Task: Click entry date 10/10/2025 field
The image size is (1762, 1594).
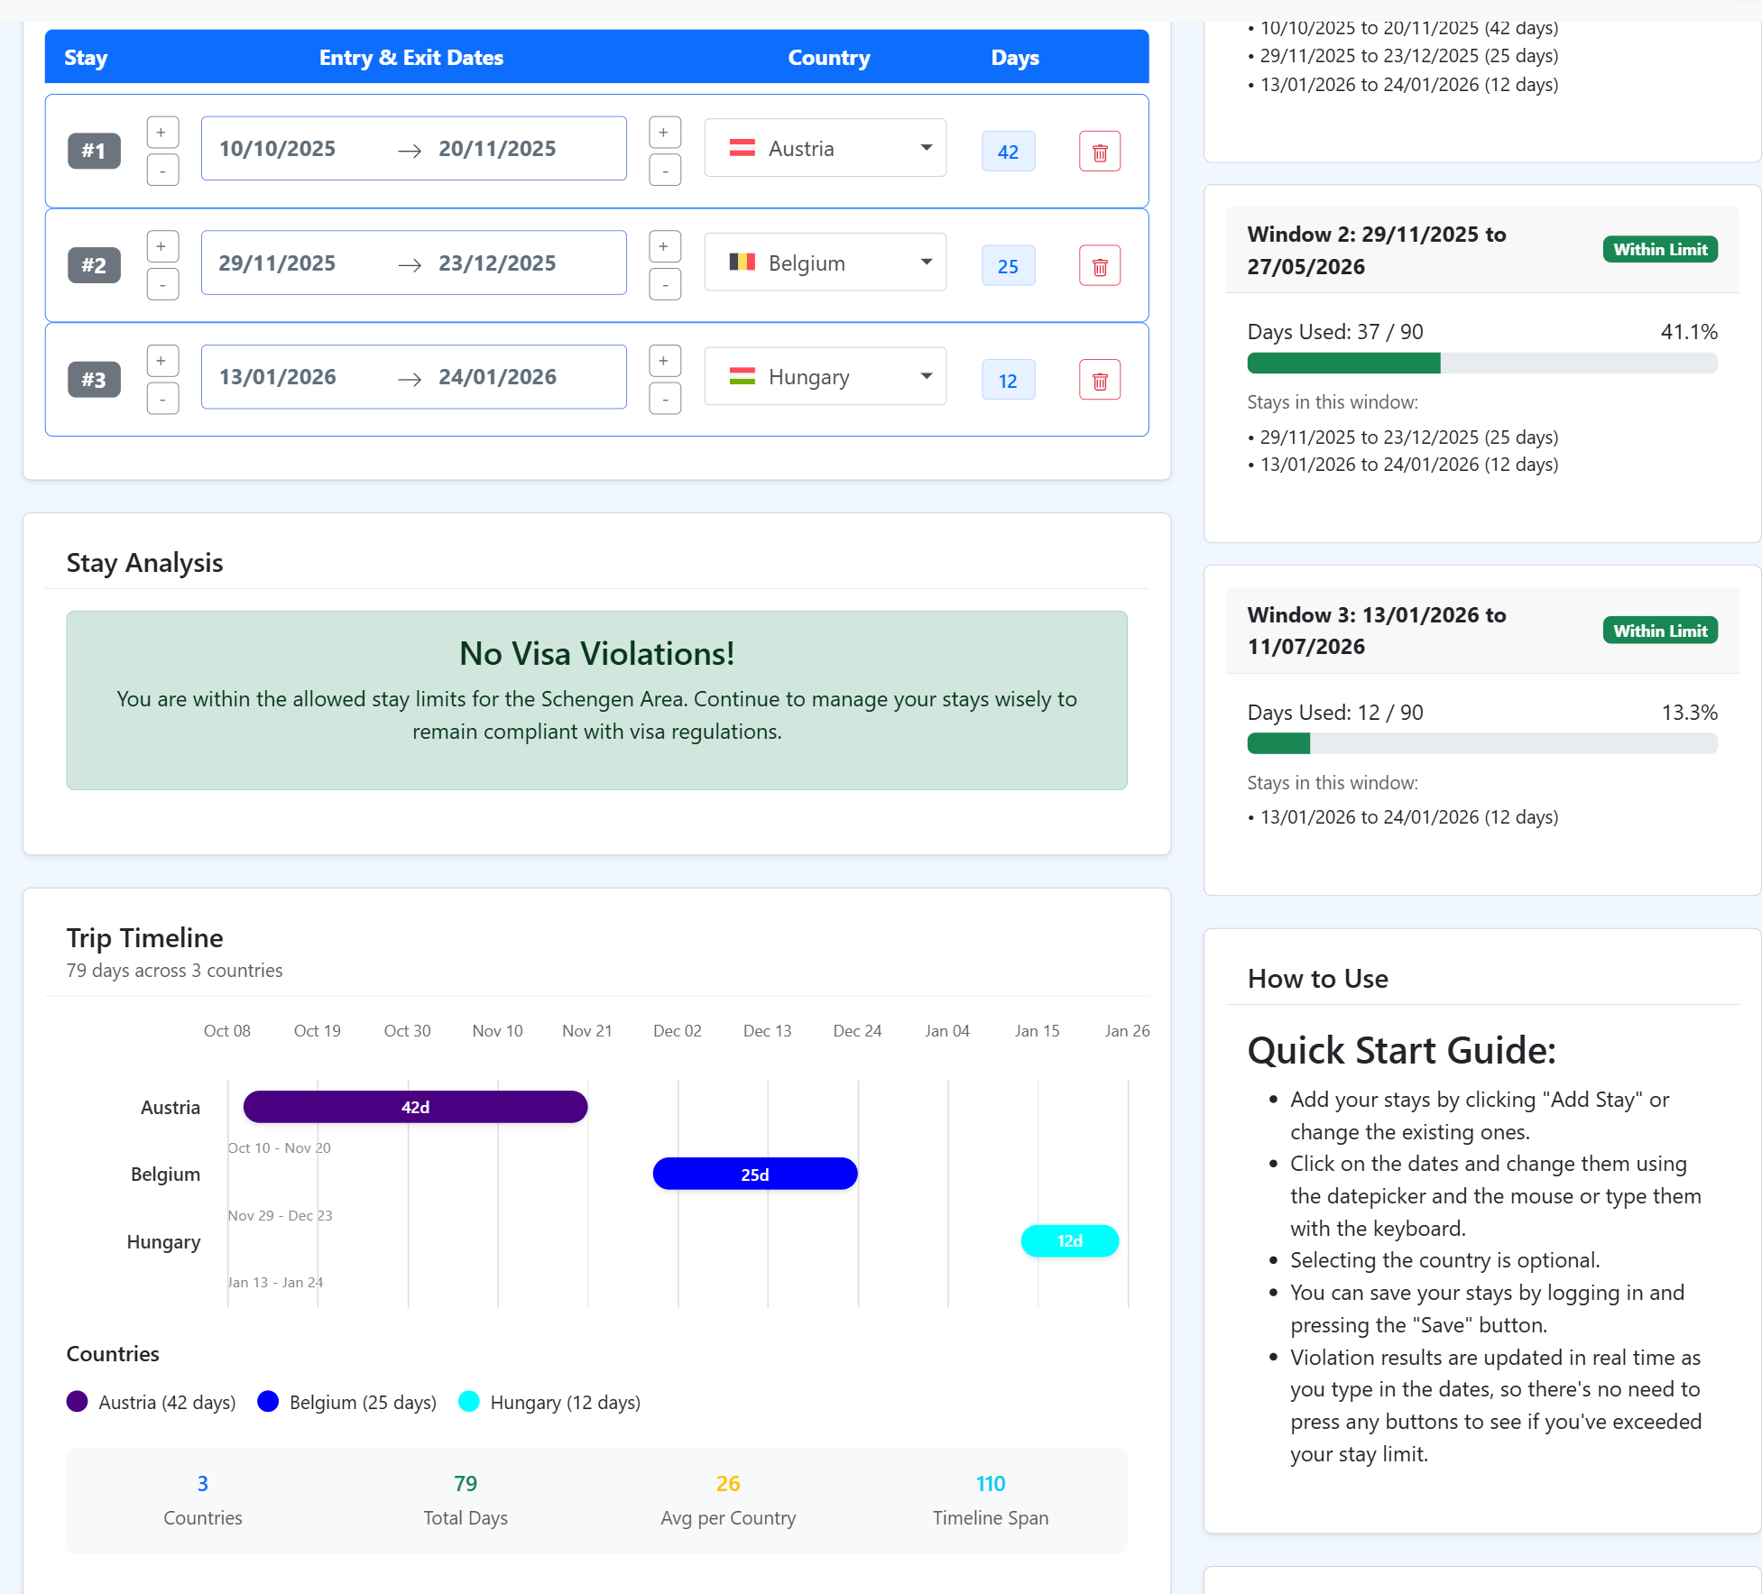Action: (278, 149)
